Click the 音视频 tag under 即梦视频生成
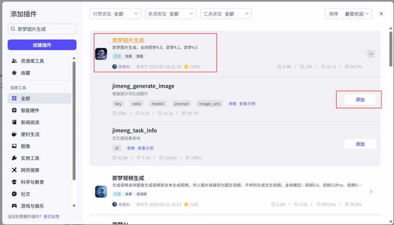Viewport: 394px width, 225px height. point(142,194)
